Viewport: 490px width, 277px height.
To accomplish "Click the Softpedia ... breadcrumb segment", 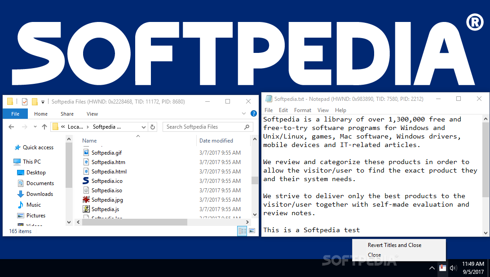I will tap(106, 127).
